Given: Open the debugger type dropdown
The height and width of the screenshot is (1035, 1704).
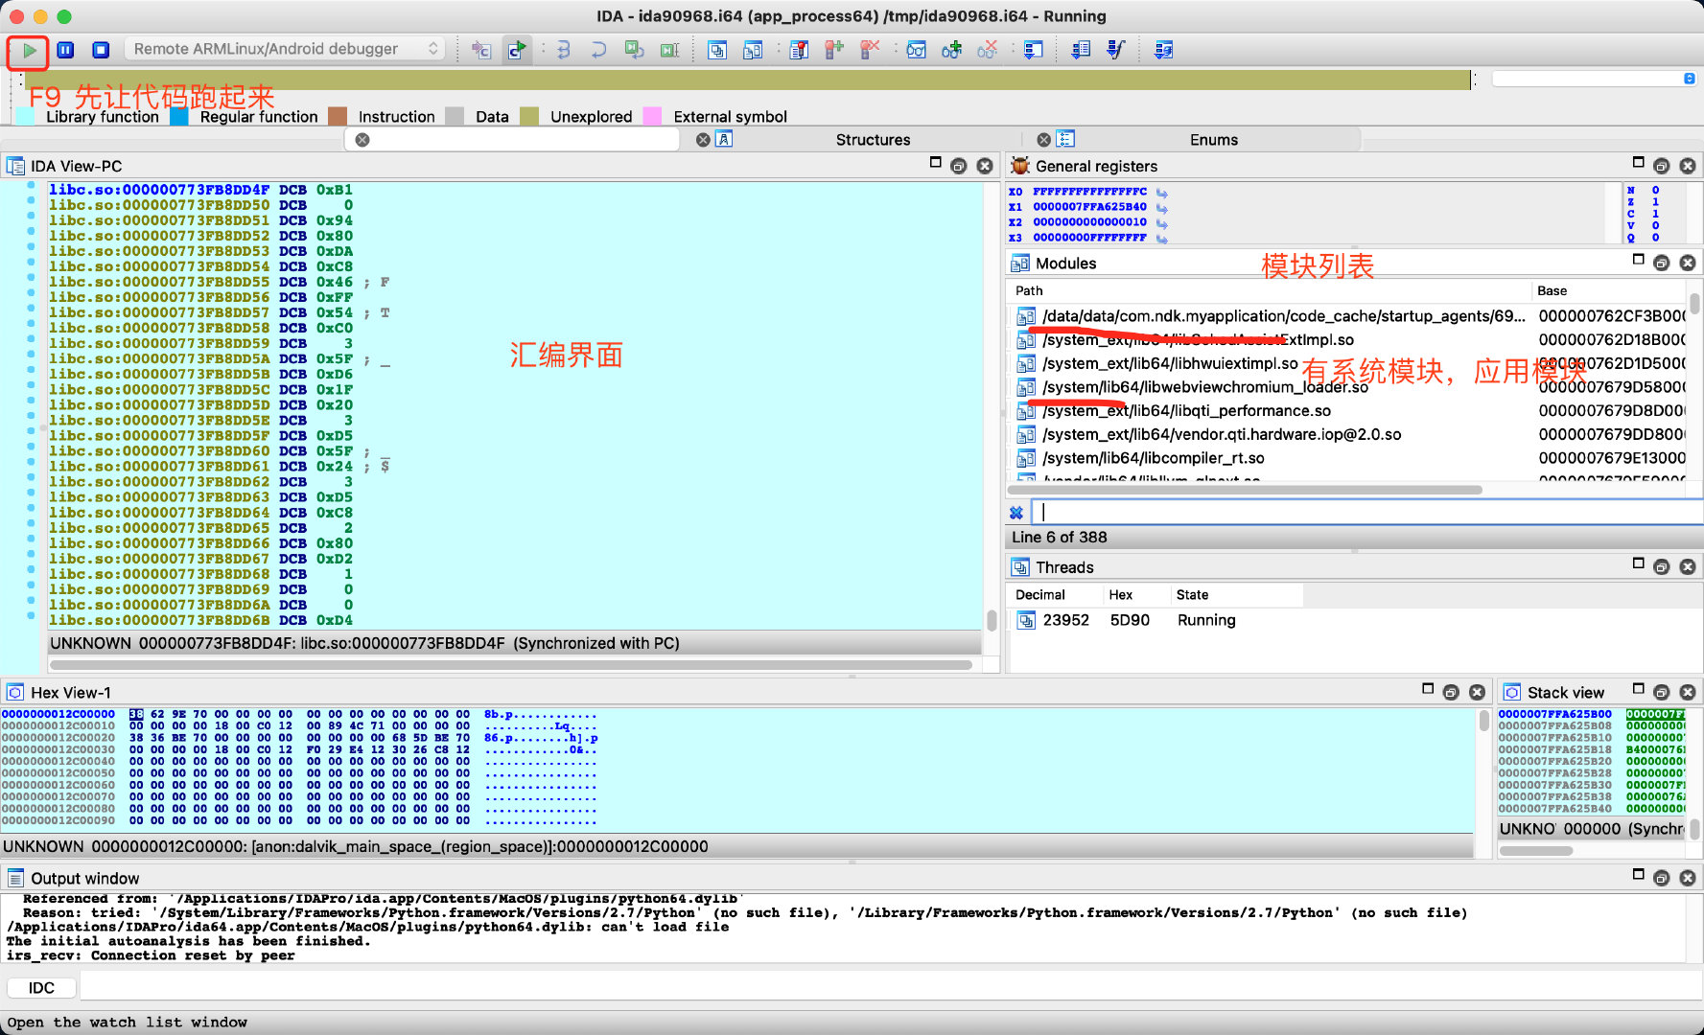Looking at the screenshot, I should click(285, 49).
